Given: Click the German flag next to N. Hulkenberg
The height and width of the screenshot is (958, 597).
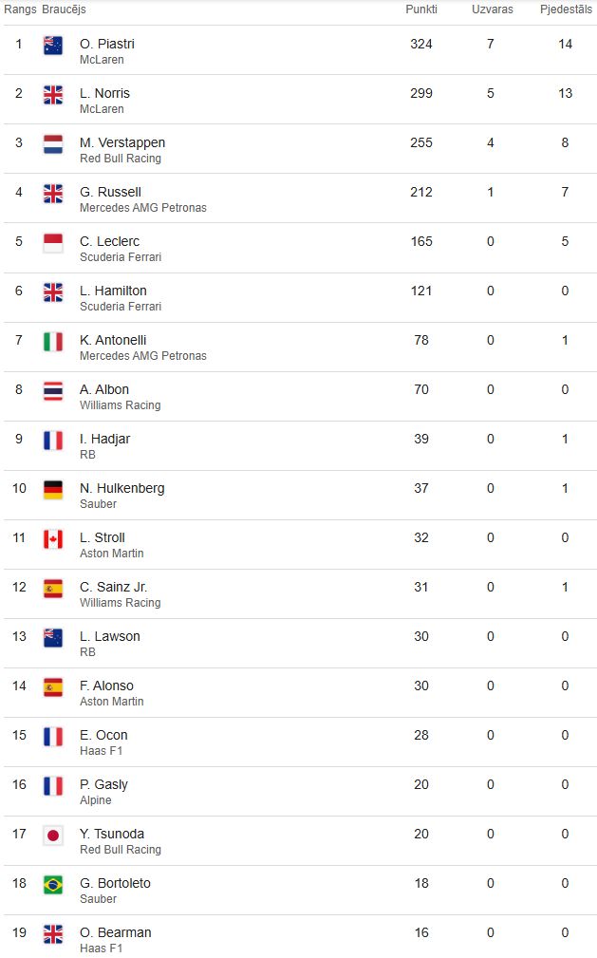Looking at the screenshot, I should tap(53, 490).
